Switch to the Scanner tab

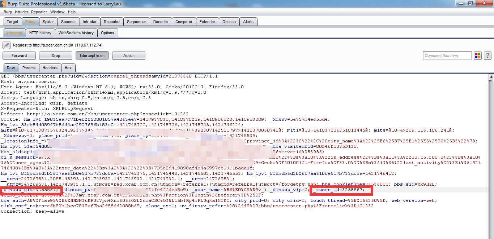click(x=69, y=22)
